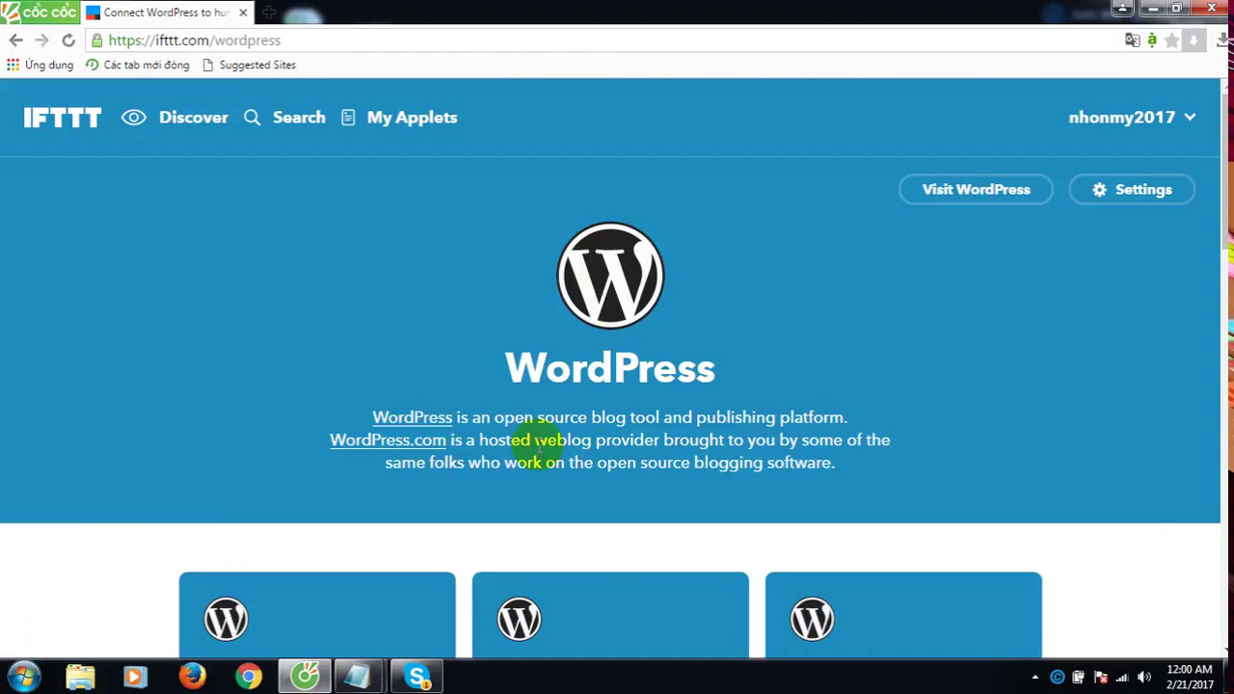Screen dimensions: 1234x694
Task: Open the Windows Start menu
Action: (24, 677)
